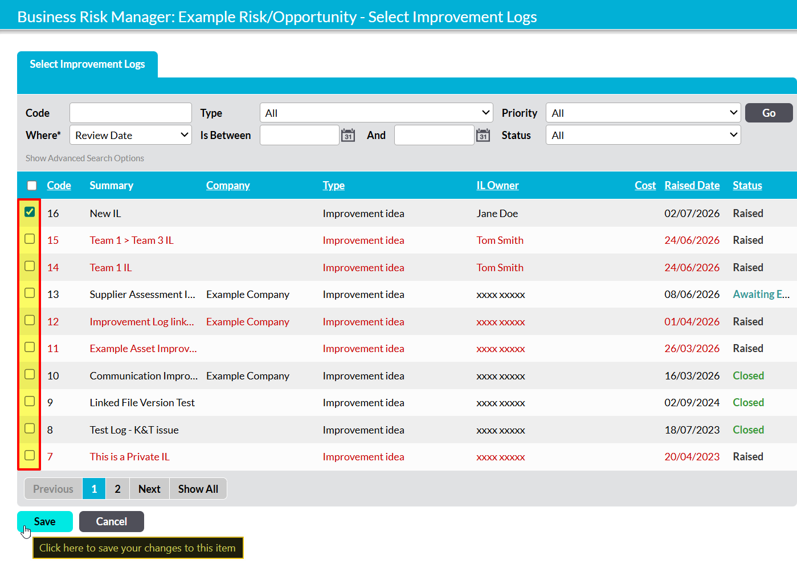
Task: Click Next page button
Action: 149,489
